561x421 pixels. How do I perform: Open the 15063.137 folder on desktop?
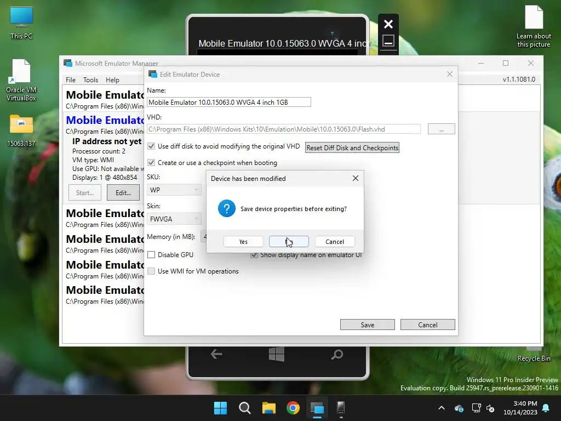click(x=21, y=130)
